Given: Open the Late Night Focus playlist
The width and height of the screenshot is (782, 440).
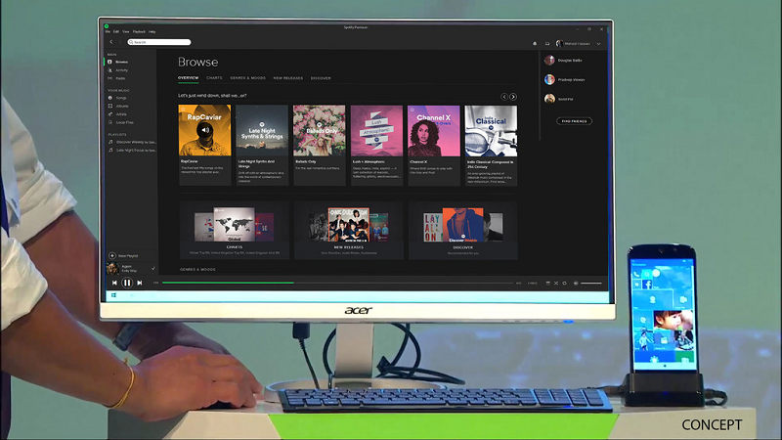Looking at the screenshot, I should tap(135, 151).
